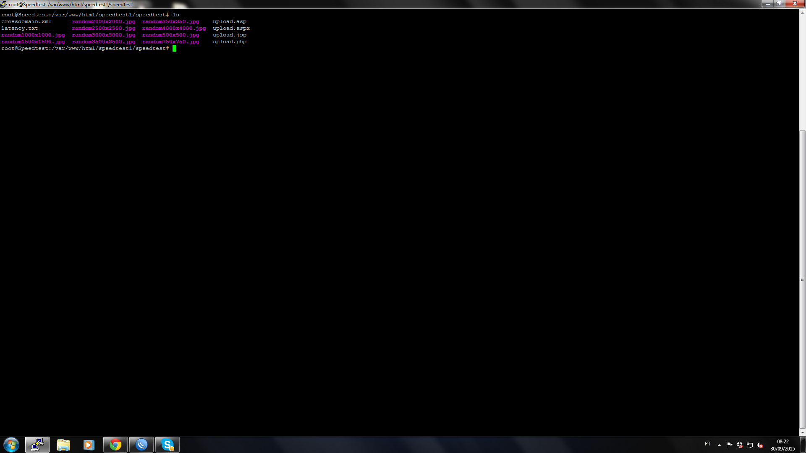Open PT language input selector
The width and height of the screenshot is (806, 453).
pos(708,444)
